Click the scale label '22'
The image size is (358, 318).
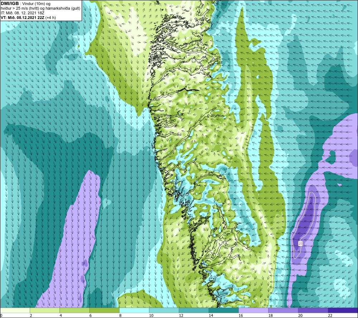click(x=330, y=315)
